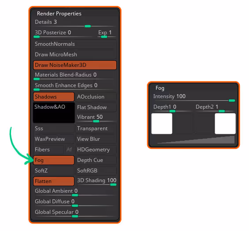Toggle Flat Shadow
The image size is (249, 231).
96,107
